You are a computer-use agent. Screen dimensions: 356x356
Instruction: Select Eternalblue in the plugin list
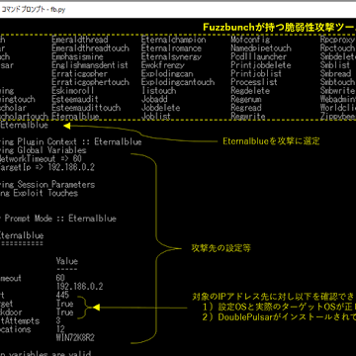[x=75, y=117]
